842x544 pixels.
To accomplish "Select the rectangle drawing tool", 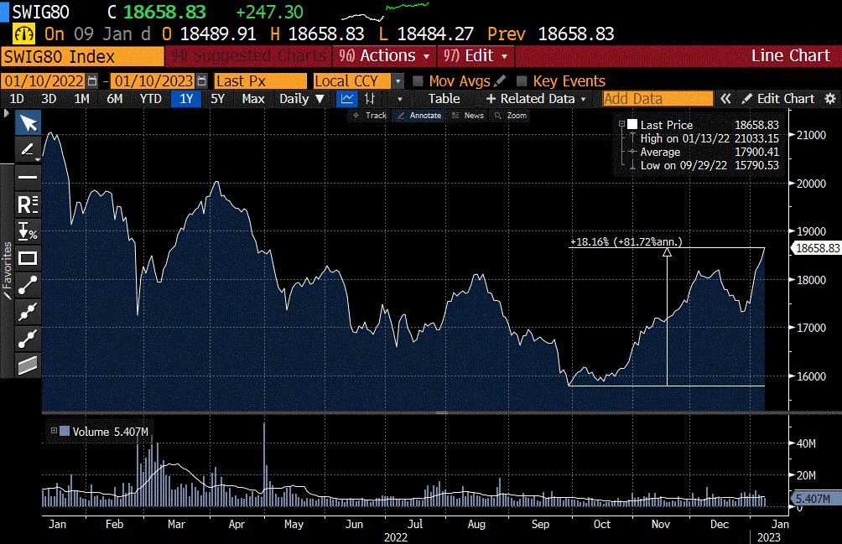I will tap(28, 258).
